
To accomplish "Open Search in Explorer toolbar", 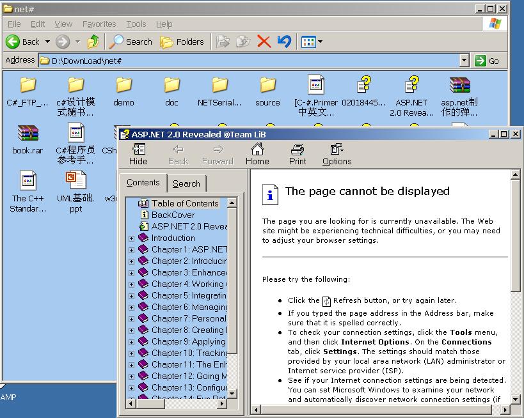I will coord(131,42).
